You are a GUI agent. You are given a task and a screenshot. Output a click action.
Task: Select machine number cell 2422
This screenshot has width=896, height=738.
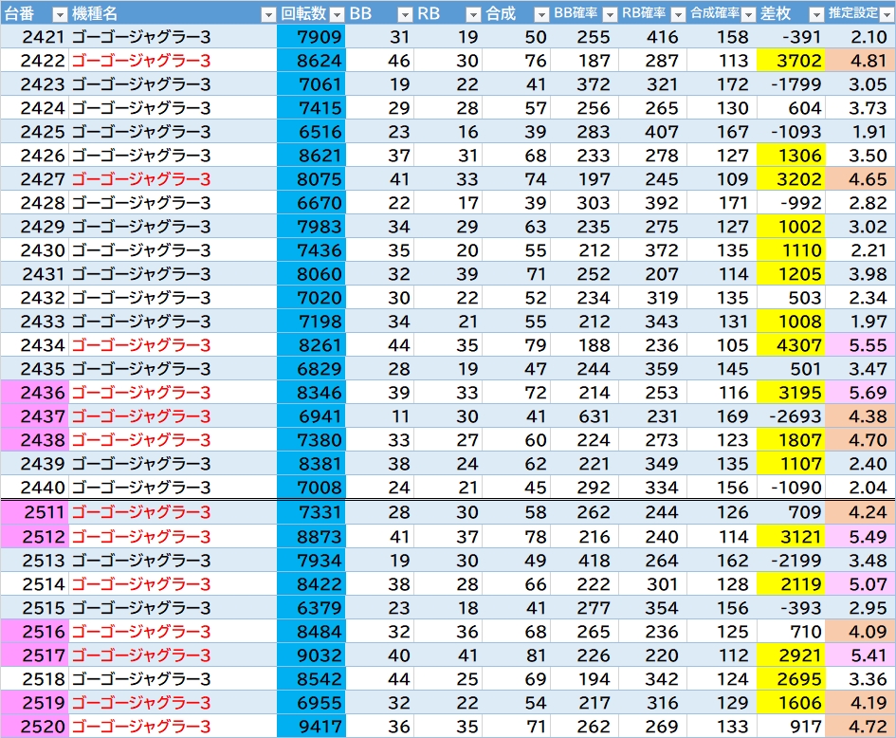coord(35,61)
